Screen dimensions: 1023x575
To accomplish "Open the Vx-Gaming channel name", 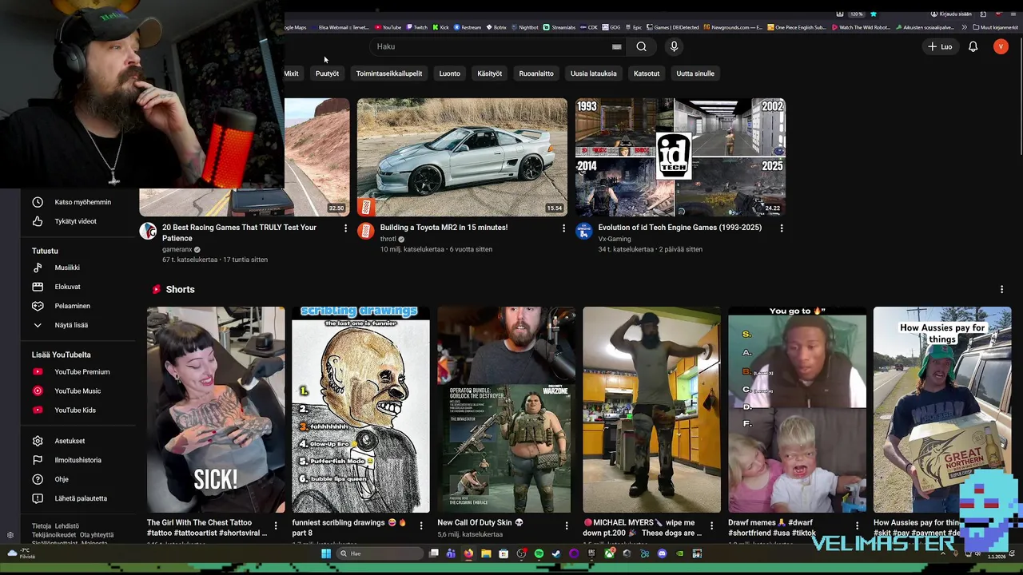I will 615,239.
